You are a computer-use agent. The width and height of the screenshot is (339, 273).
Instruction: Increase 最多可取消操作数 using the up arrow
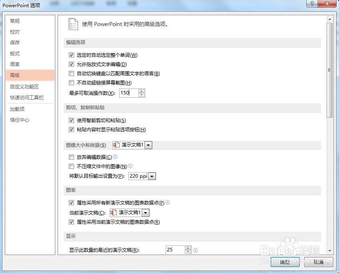141,91
